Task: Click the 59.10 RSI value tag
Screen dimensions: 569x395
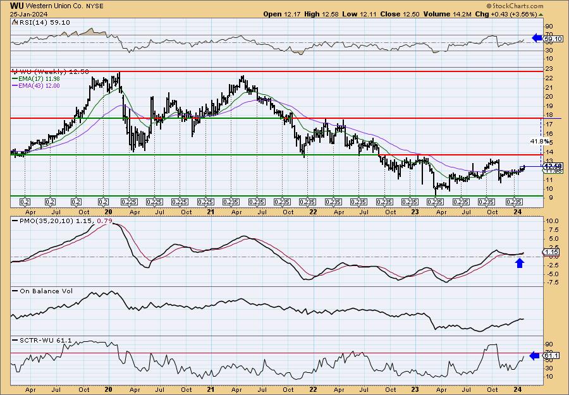Action: [x=554, y=39]
